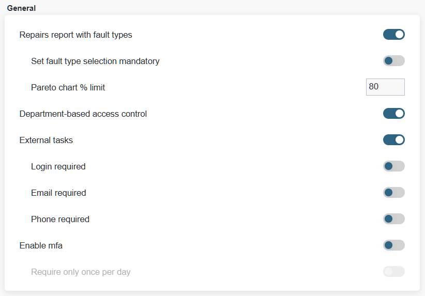This screenshot has height=296, width=425.
Task: Click the Login required label
Action: (x=58, y=166)
